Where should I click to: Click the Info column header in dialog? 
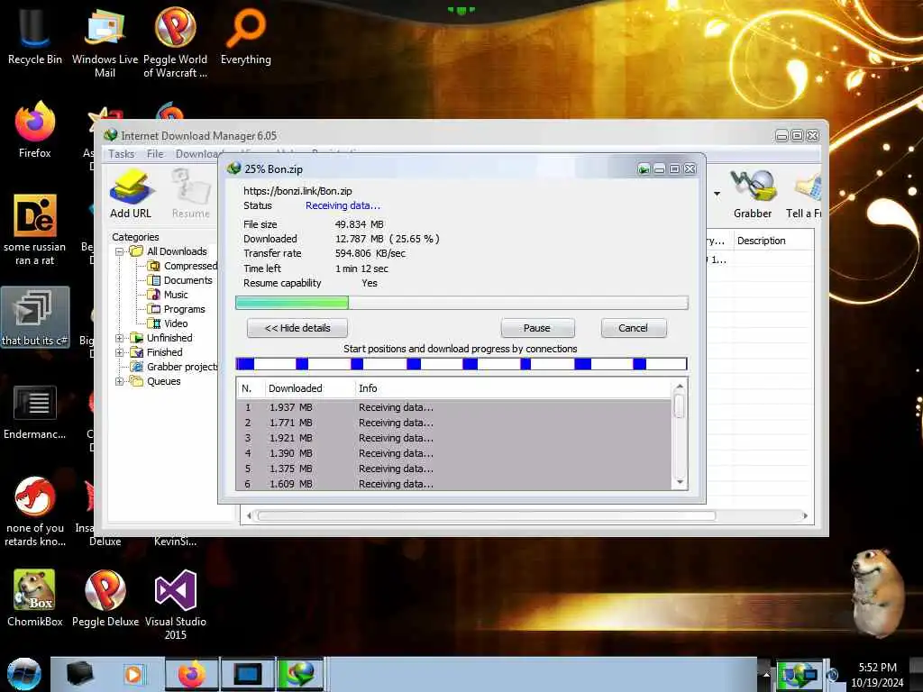(513, 388)
